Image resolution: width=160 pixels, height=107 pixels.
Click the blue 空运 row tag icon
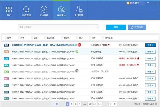(x=6, y=59)
